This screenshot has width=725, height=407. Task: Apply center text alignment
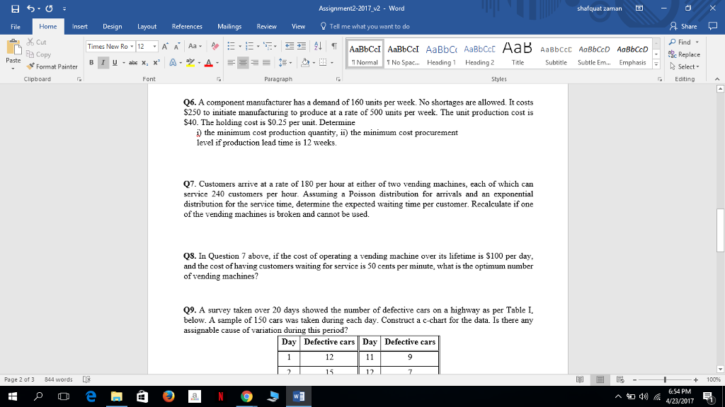click(243, 62)
